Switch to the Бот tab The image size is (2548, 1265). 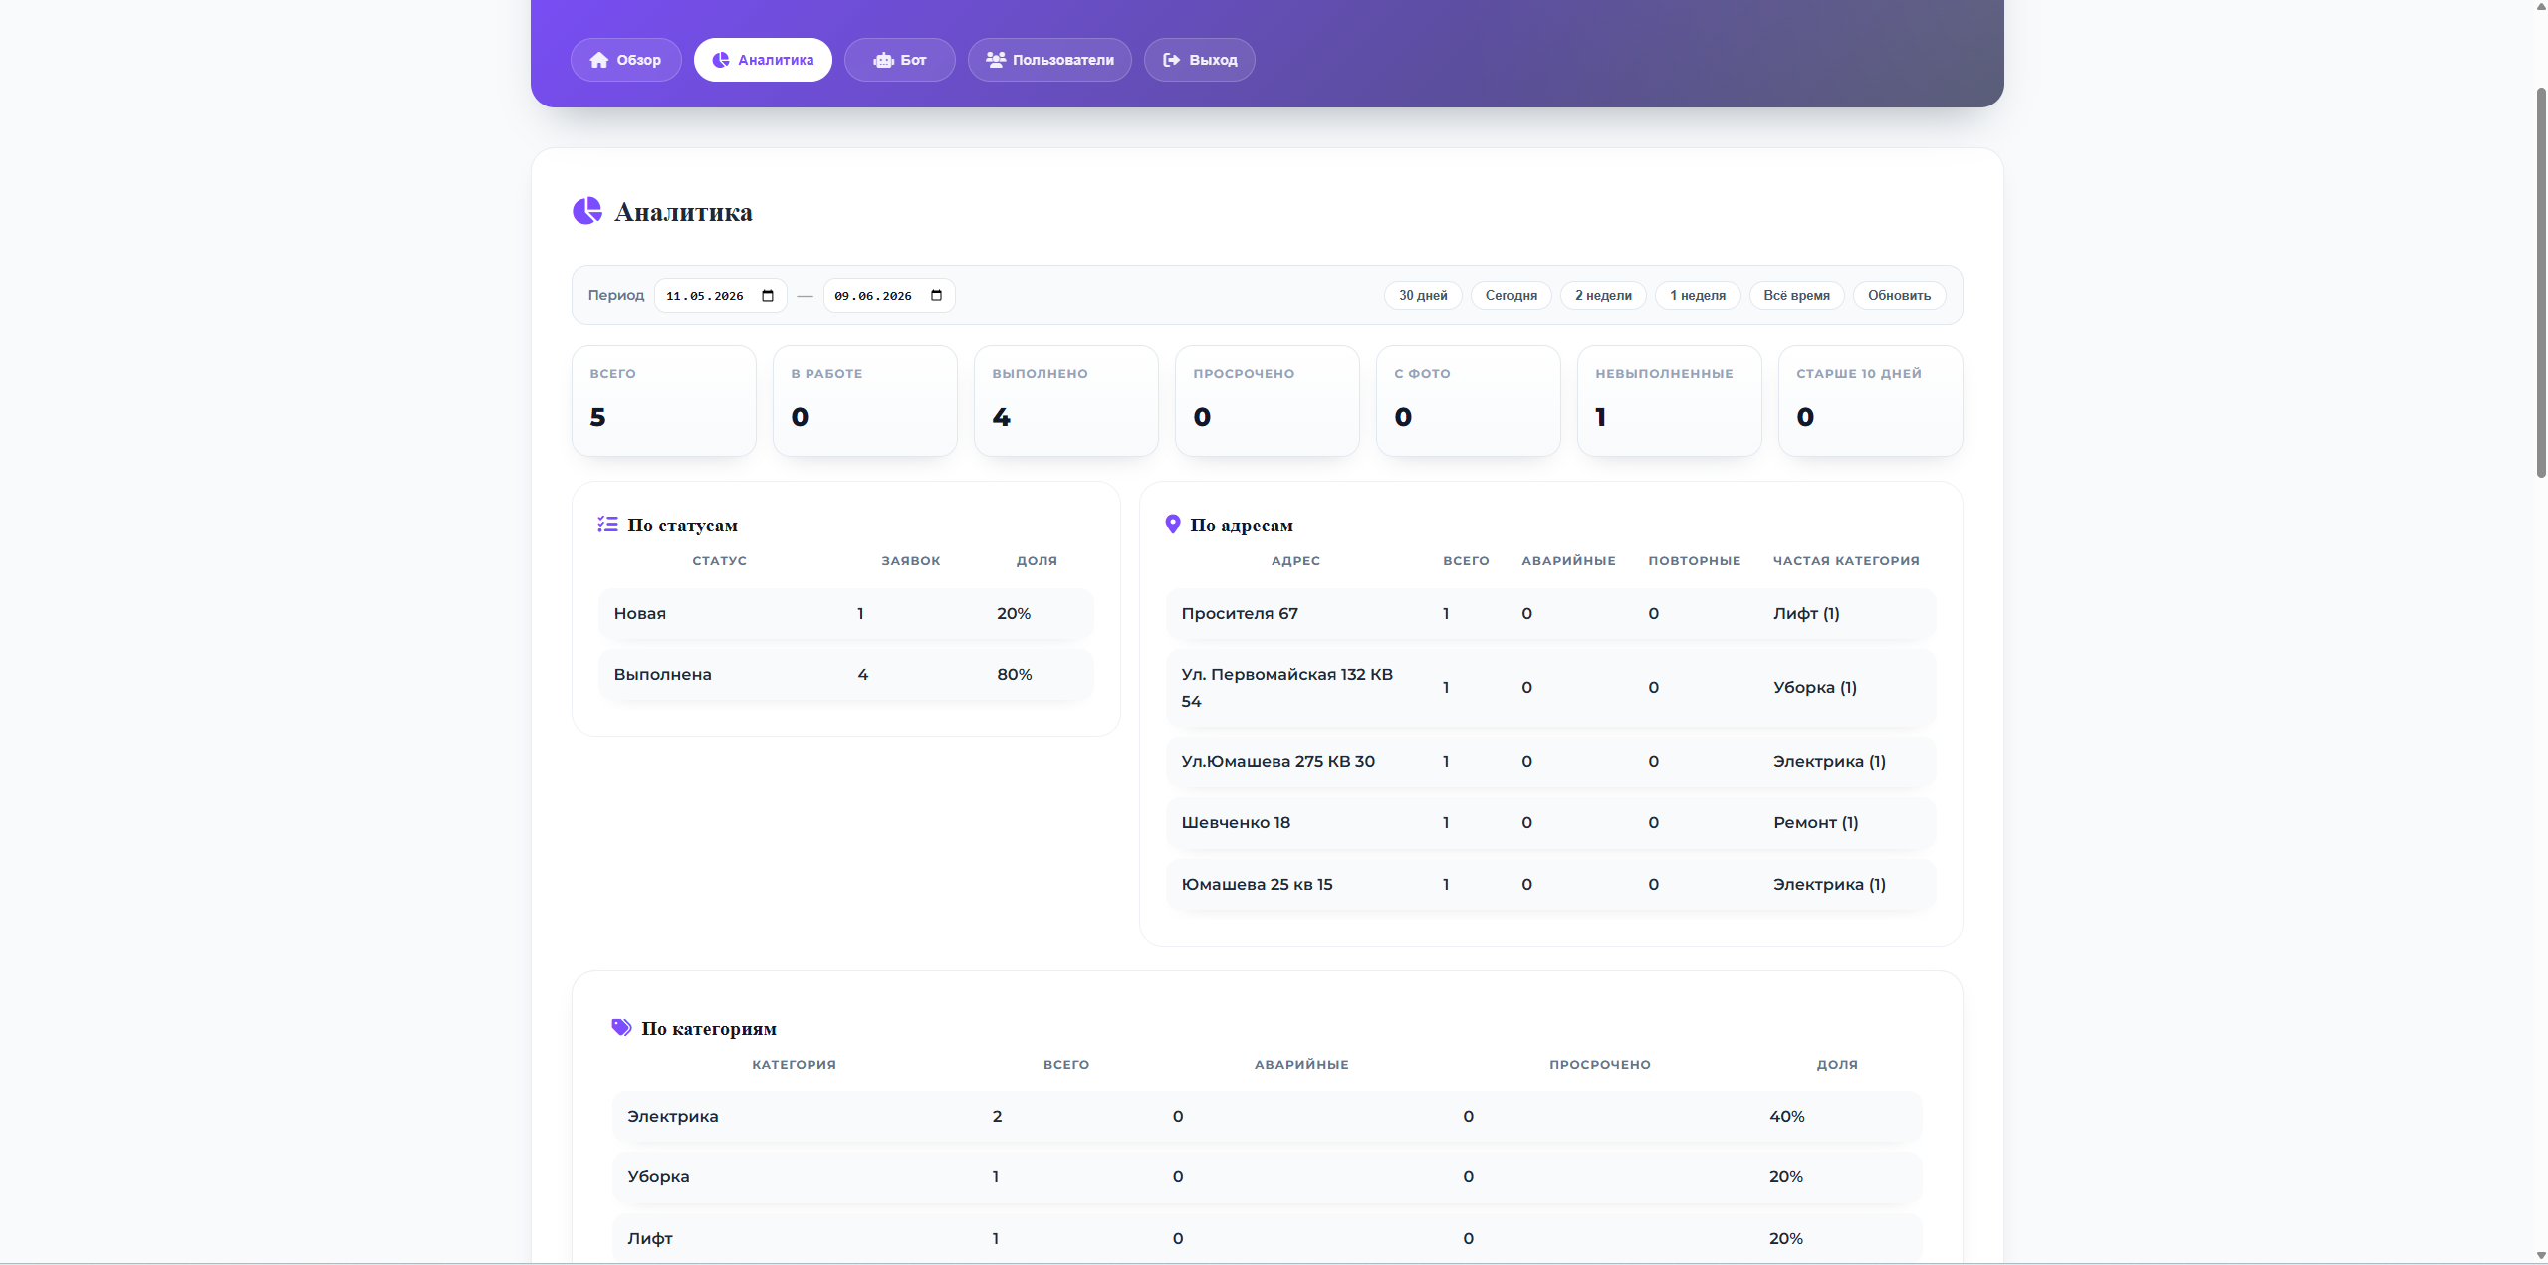(899, 60)
